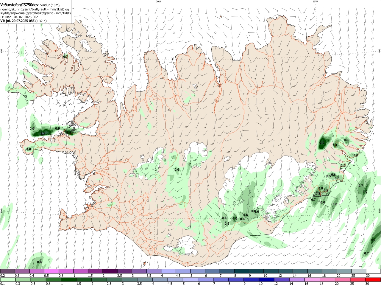Click the 1–1.5 darkest green swatch in the rain legend
This screenshot has height=286, width=381.
click(x=69, y=279)
